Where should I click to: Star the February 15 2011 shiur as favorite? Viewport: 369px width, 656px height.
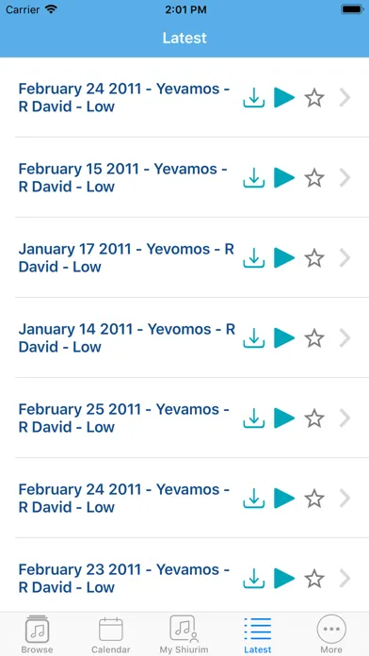[314, 178]
